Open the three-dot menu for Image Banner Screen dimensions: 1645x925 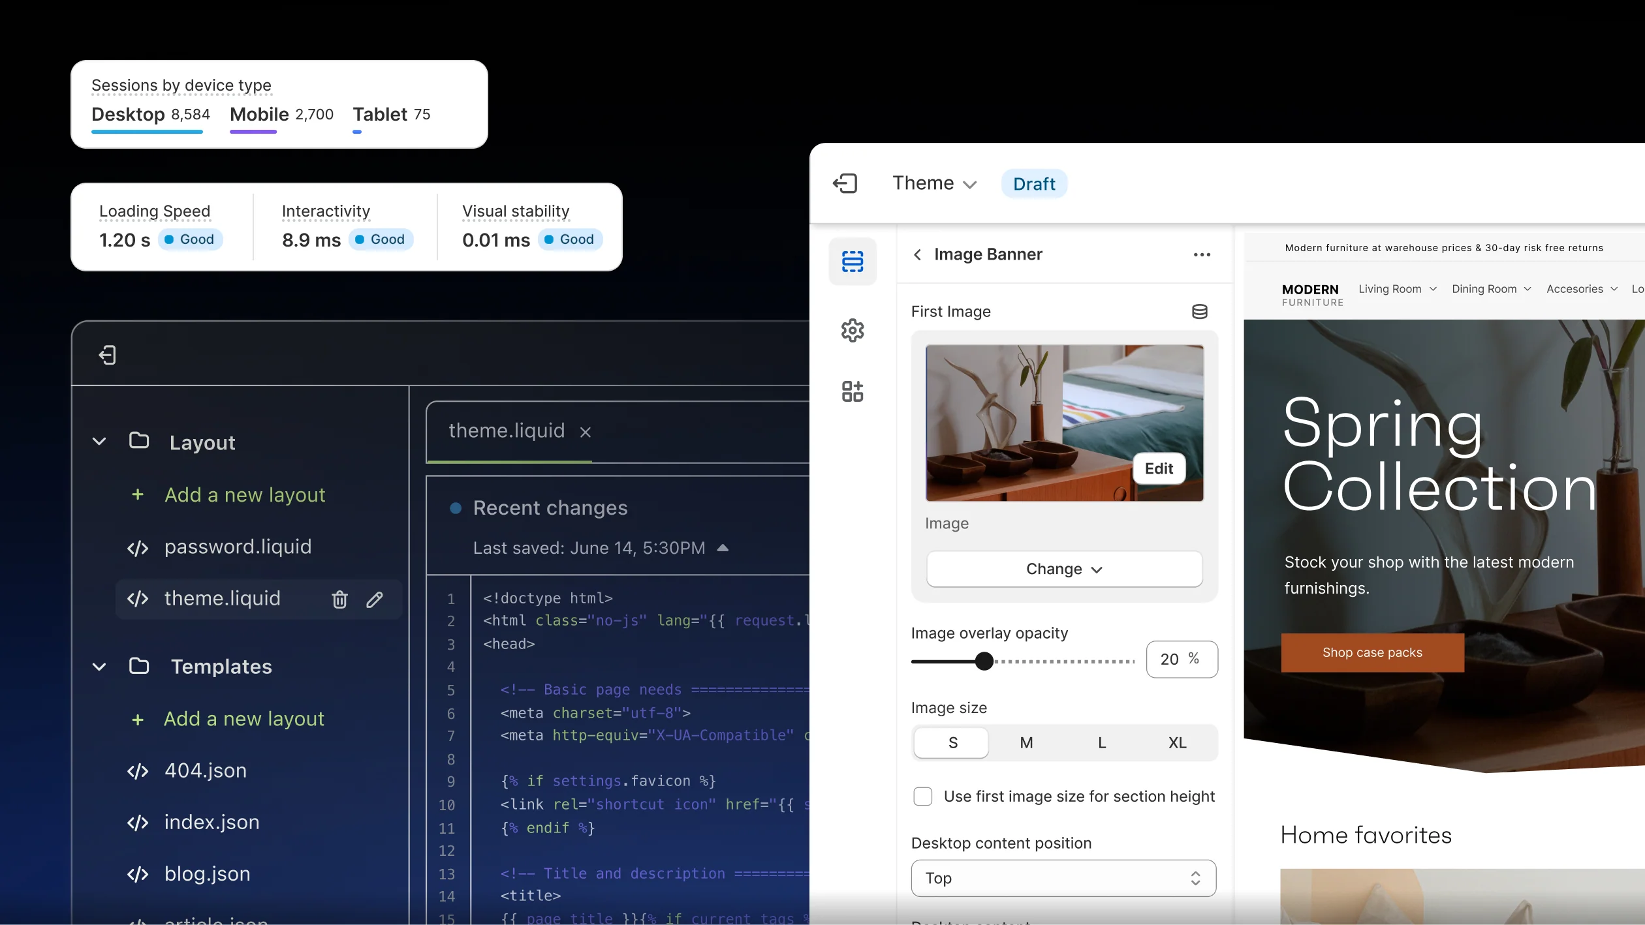pos(1202,254)
